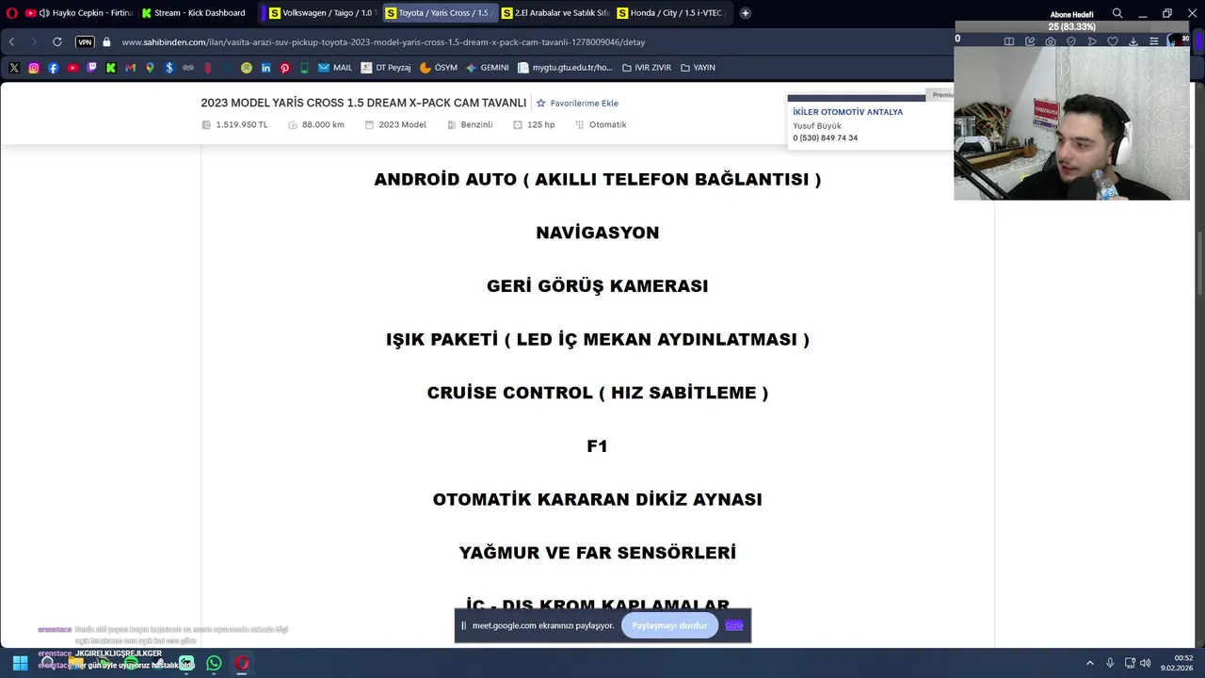Expand the YAYIN bookmarks folder
1205x678 pixels.
click(x=698, y=68)
